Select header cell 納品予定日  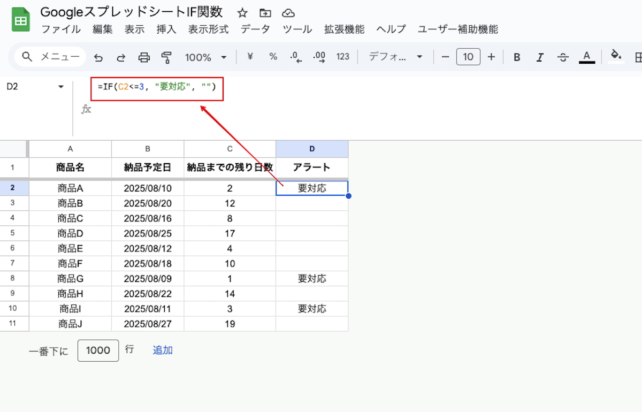tap(148, 167)
